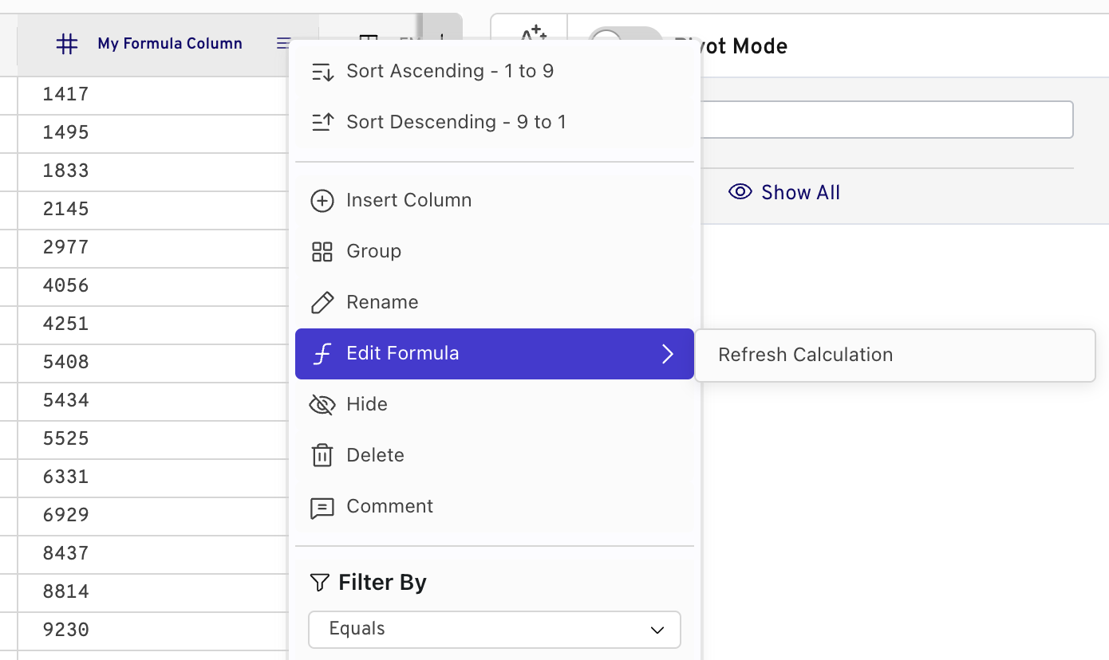Open the Equals filter condition dropdown

495,630
